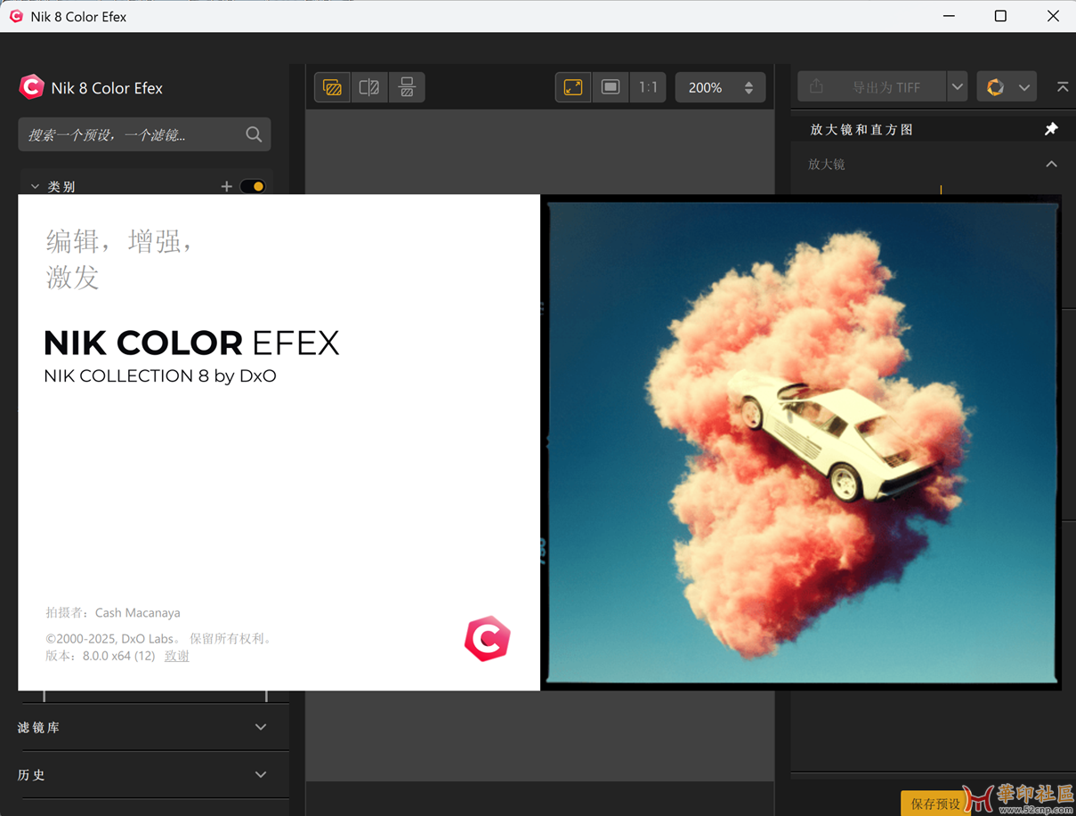
Task: Open the 致谢 credits link
Action: (x=176, y=656)
